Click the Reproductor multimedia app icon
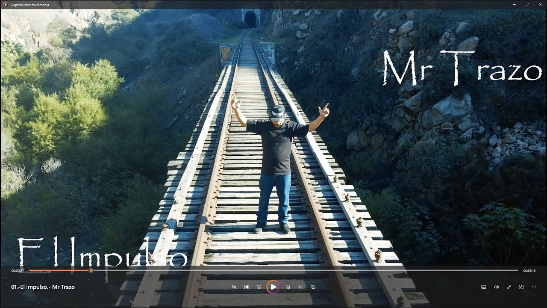547x308 pixels. pyautogui.click(x=6, y=4)
